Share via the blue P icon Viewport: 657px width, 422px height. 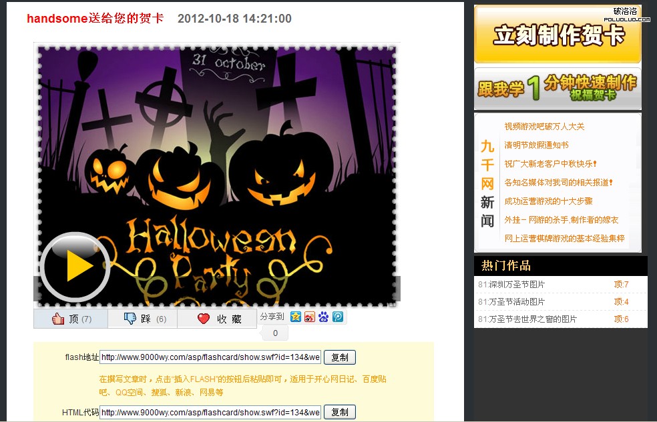point(338,317)
